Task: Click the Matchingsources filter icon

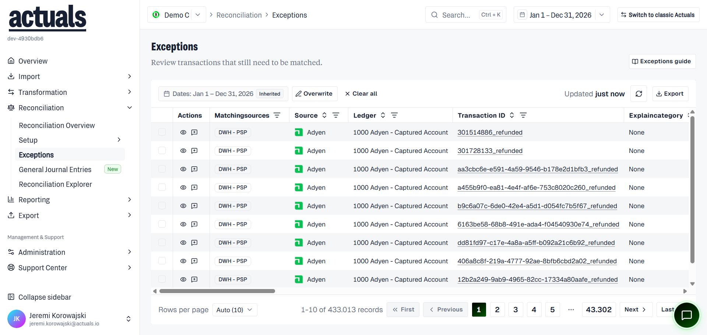Action: click(x=277, y=115)
